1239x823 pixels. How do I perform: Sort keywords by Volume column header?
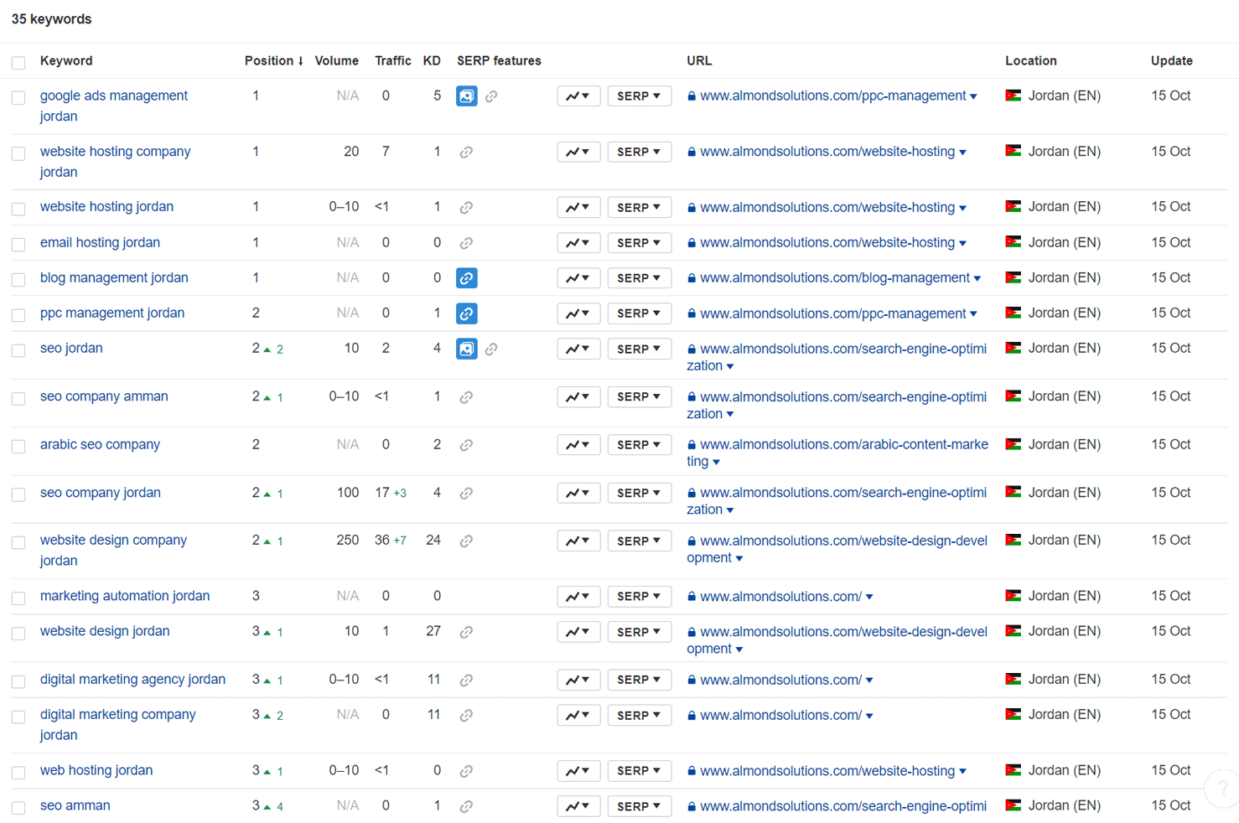pos(337,61)
